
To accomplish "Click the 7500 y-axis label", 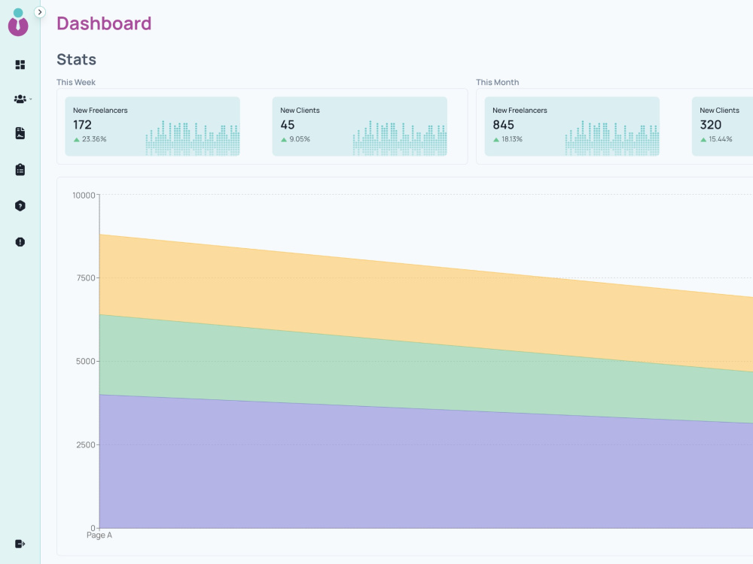I will click(x=86, y=278).
